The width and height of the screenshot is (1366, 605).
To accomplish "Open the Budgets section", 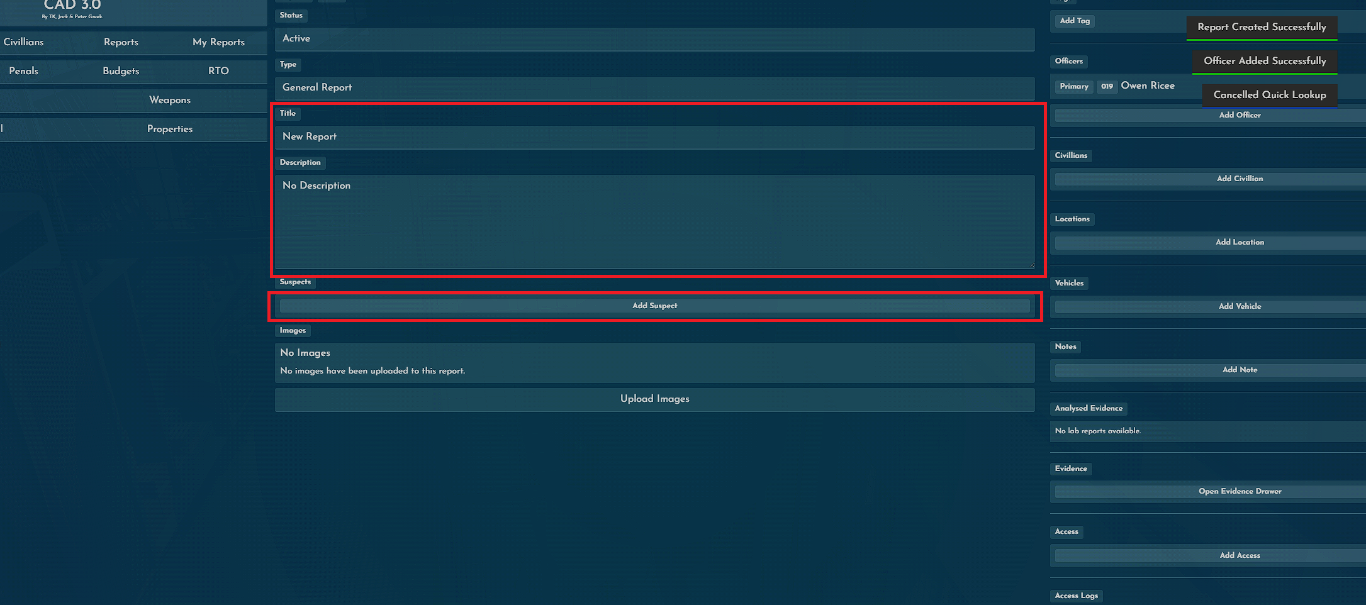I will click(x=121, y=71).
